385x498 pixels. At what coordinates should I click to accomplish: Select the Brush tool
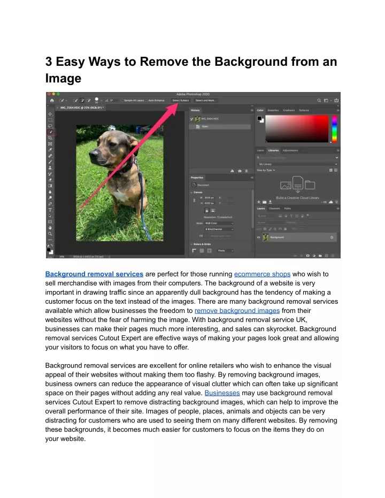point(50,162)
